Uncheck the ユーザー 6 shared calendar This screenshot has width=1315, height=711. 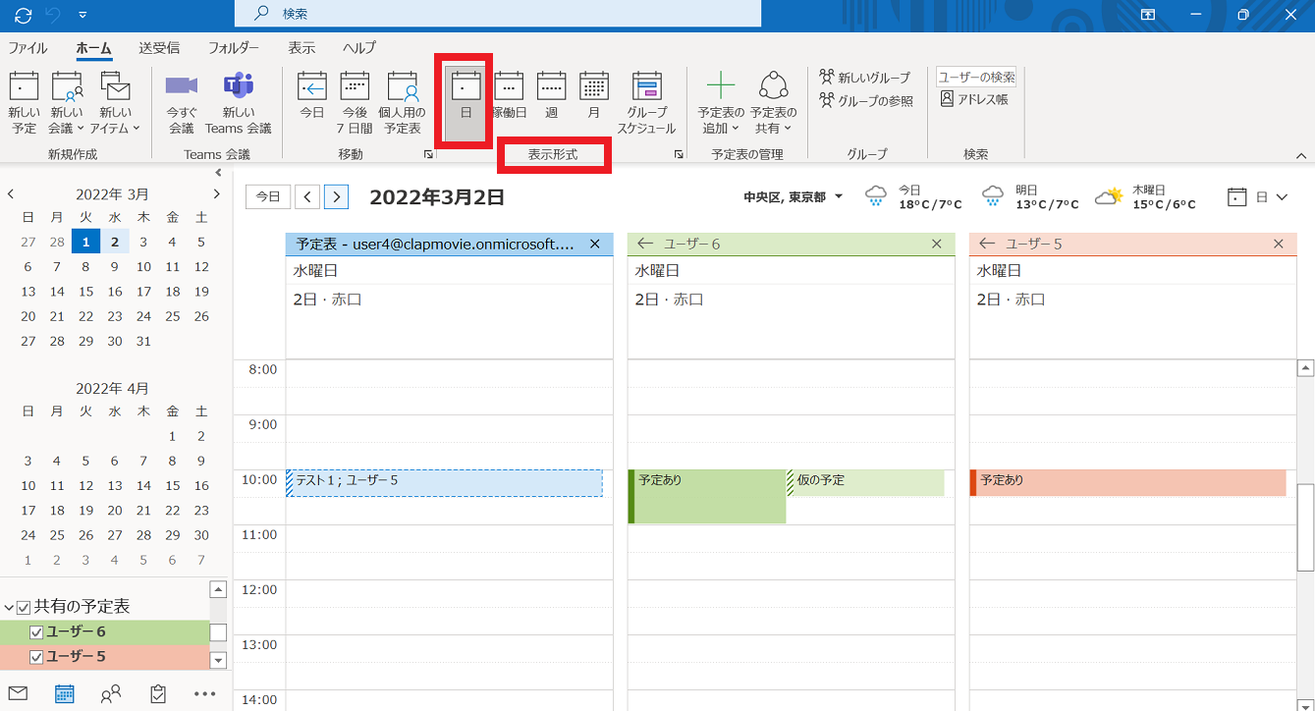click(x=36, y=632)
